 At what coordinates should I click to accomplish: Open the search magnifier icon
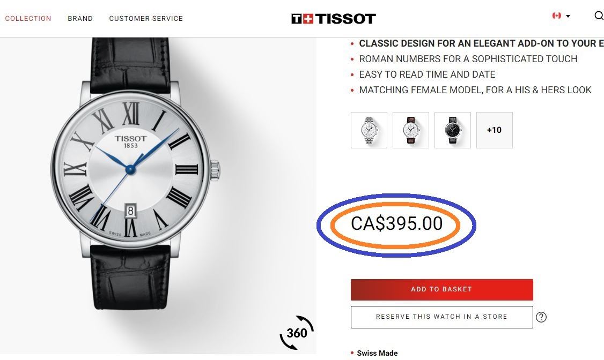click(x=599, y=16)
